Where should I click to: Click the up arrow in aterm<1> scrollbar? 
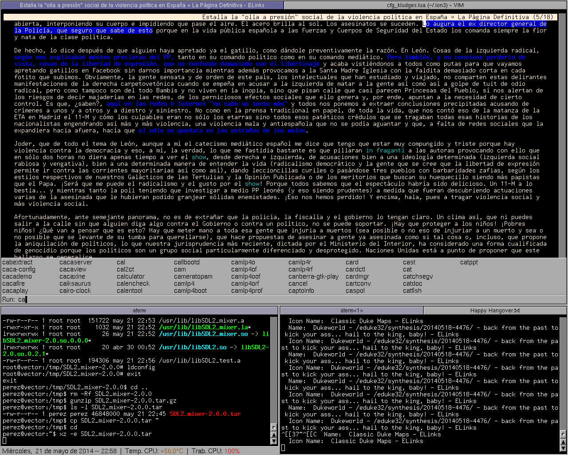click(563, 441)
